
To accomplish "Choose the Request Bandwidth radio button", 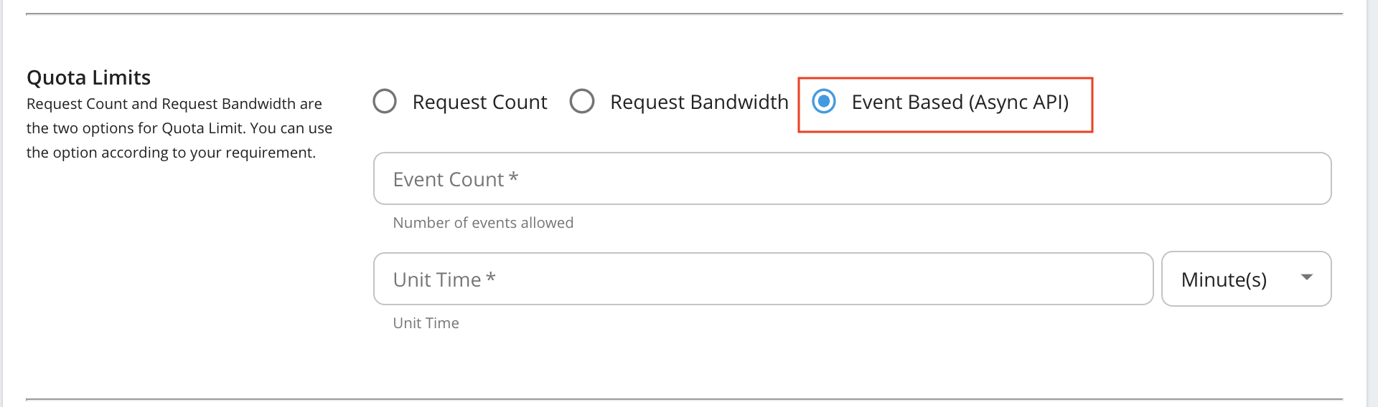I will [581, 102].
